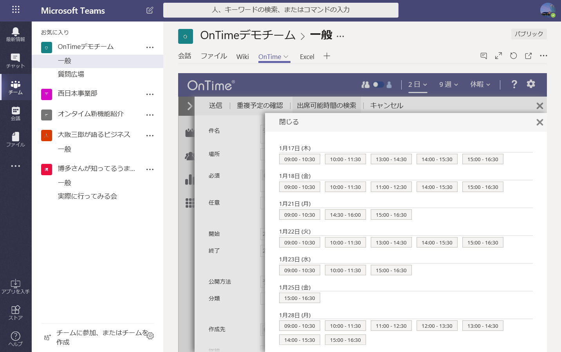Start a new chat with compose icon
561x352 pixels.
150,11
